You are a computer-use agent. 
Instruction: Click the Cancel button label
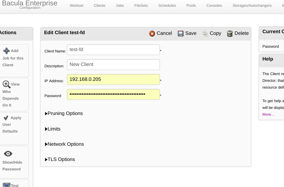point(164,33)
